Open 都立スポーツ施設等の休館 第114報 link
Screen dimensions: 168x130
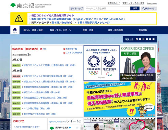coord(42,92)
